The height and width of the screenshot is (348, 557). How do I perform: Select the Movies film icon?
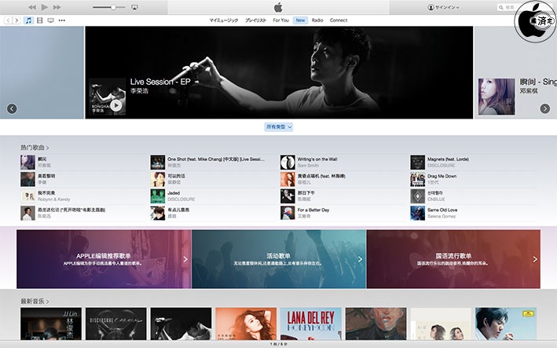(40, 20)
